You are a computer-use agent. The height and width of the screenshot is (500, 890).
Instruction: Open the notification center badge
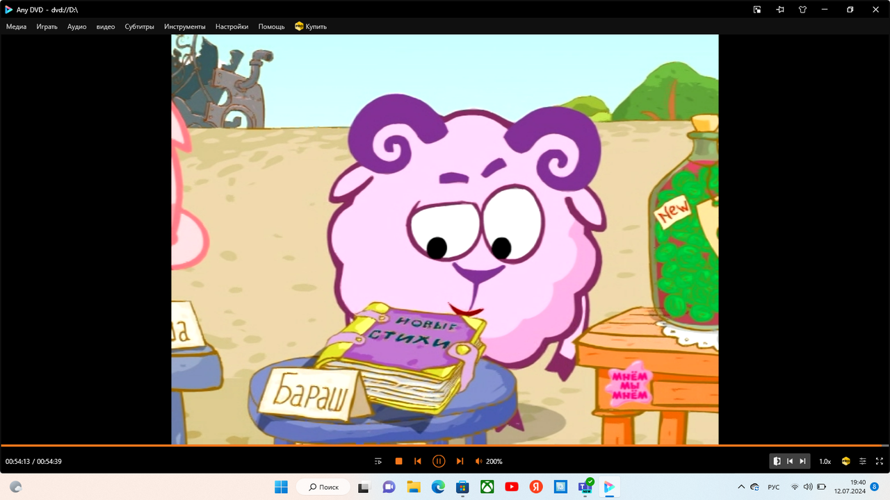pos(874,487)
